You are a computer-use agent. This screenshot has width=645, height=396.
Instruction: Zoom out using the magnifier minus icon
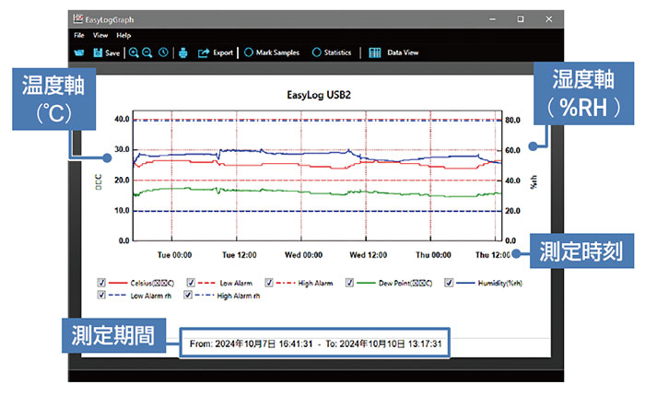click(x=147, y=52)
